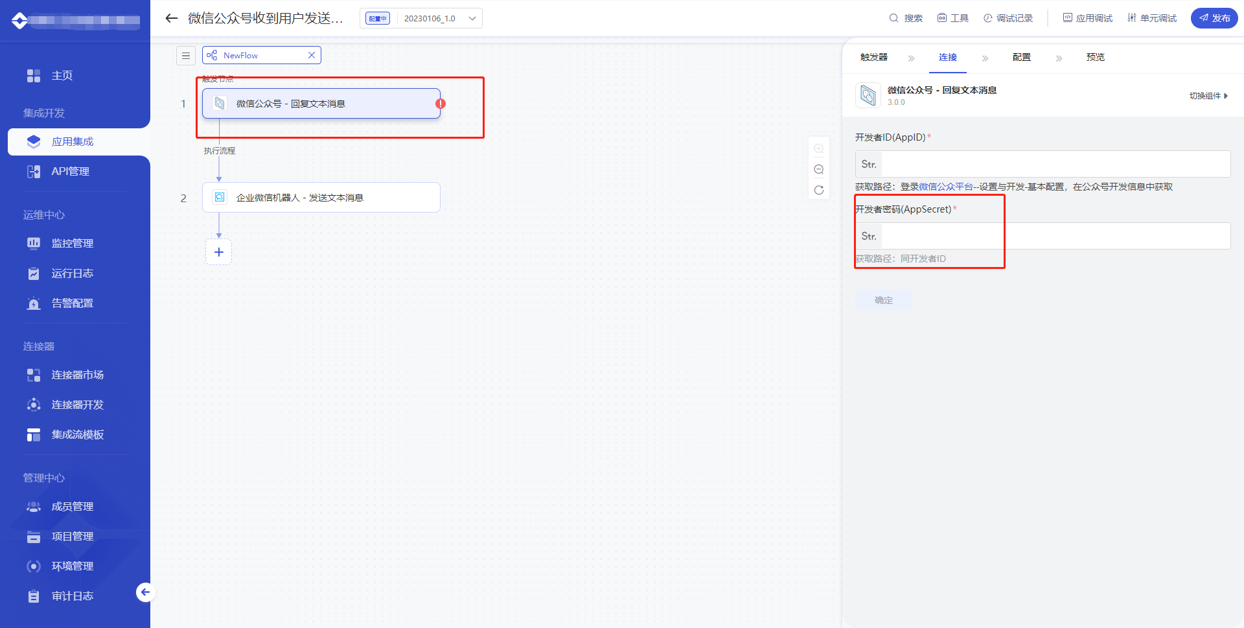This screenshot has width=1244, height=628.
Task: Select the 微信公众号 - 回复文本消息 node
Action: pyautogui.click(x=321, y=104)
